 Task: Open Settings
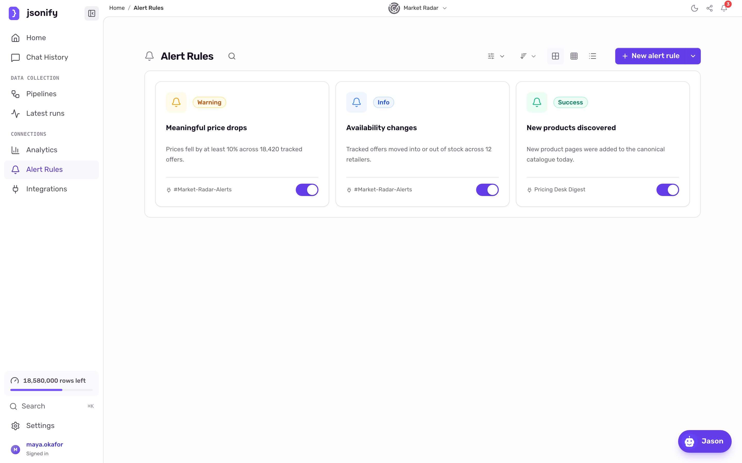click(52, 426)
